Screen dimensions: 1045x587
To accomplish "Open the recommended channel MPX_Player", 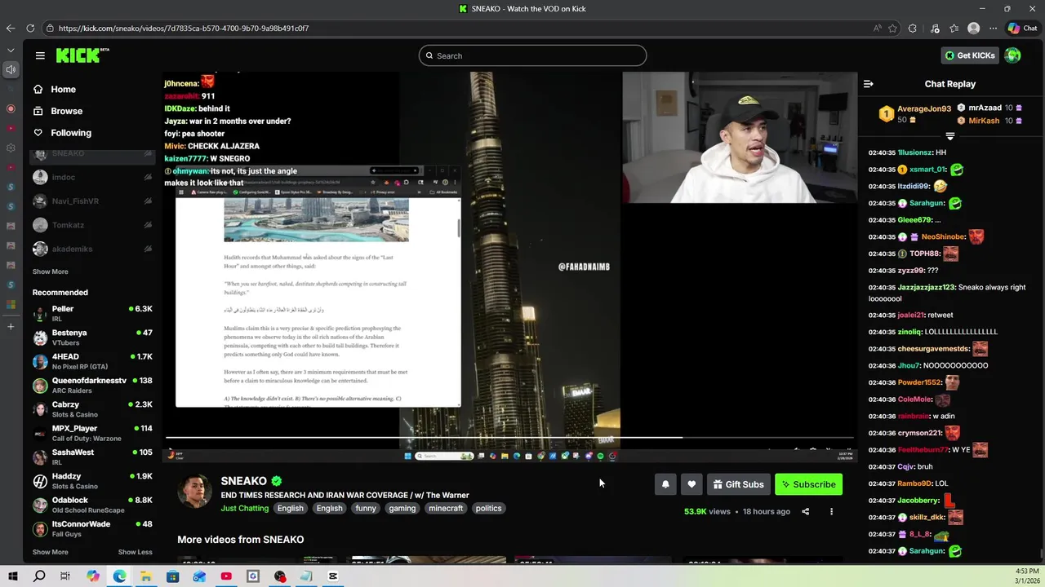I will [x=92, y=433].
